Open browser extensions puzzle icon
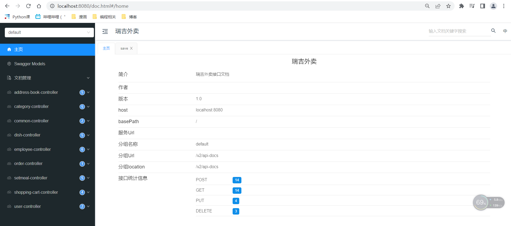511x226 pixels. pos(461,6)
